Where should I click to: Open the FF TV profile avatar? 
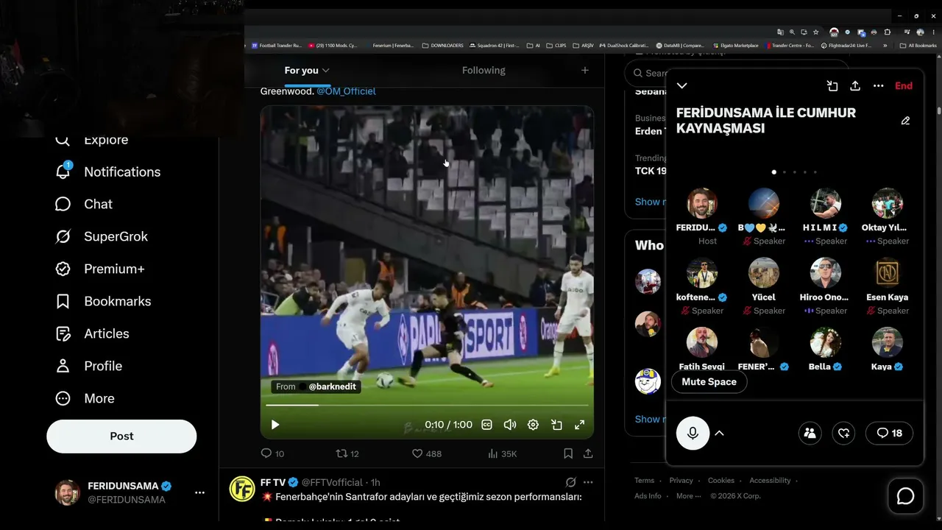coord(242,489)
